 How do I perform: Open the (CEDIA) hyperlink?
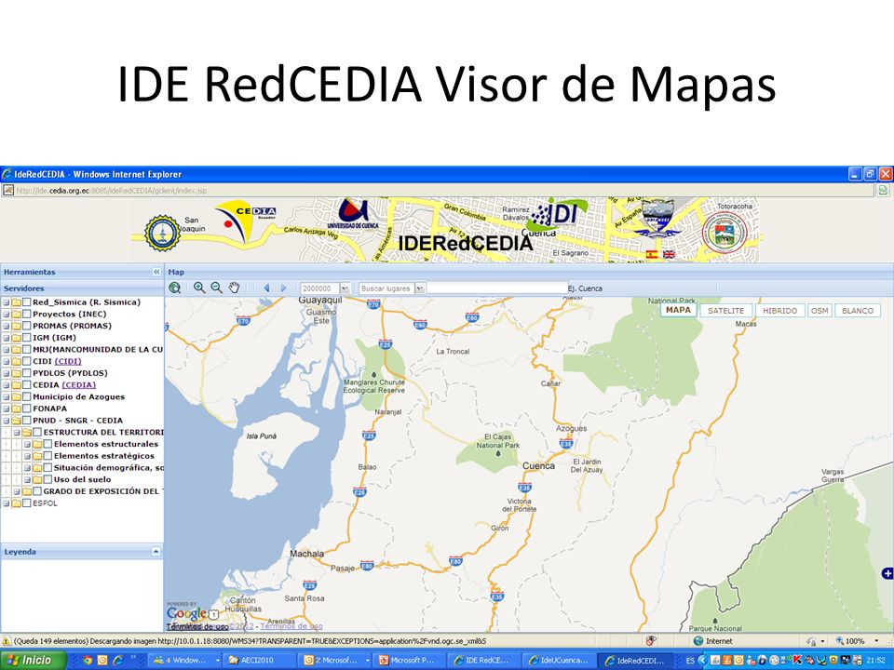[78, 385]
